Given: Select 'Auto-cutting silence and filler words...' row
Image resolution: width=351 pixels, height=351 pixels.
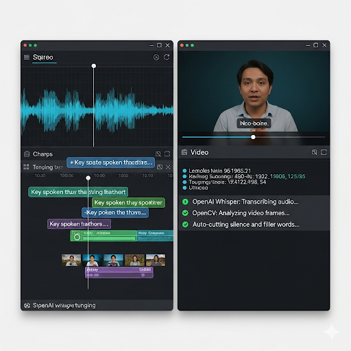Looking at the screenshot, I should click(254, 224).
